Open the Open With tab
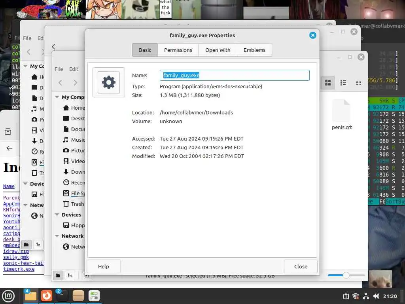 click(218, 50)
